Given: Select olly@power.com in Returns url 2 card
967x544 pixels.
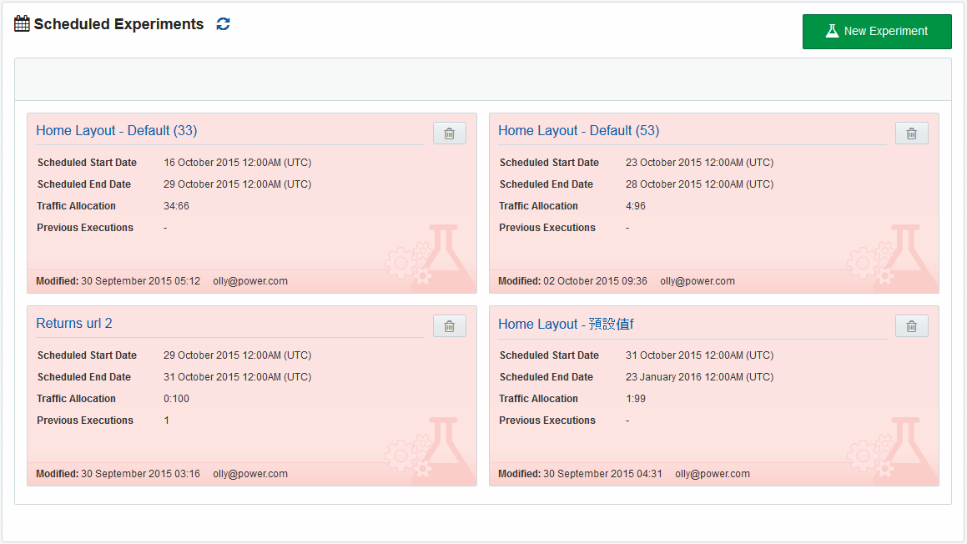Looking at the screenshot, I should click(x=250, y=474).
